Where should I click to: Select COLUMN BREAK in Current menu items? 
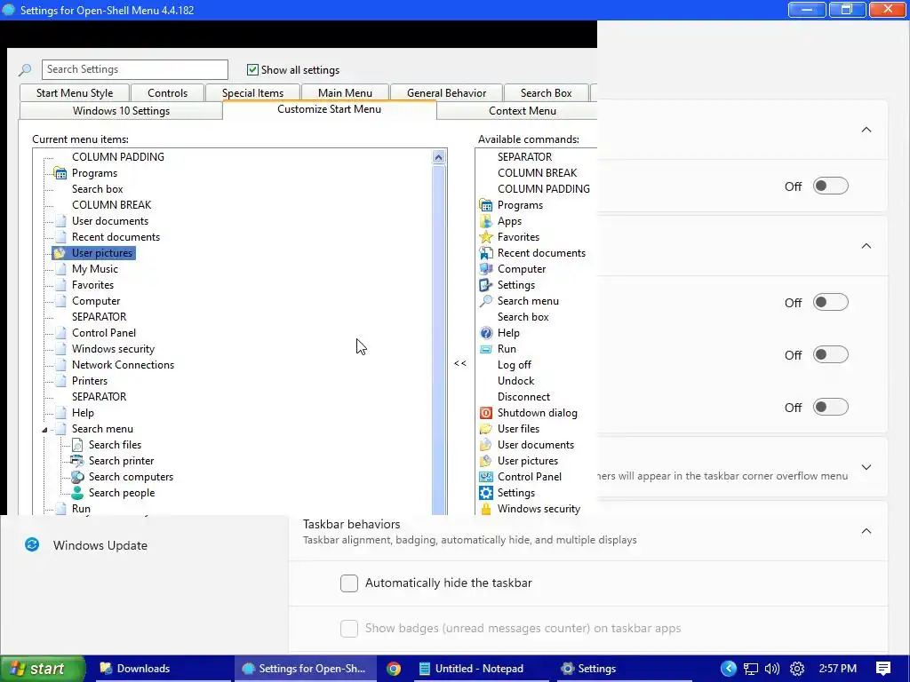[x=111, y=205]
